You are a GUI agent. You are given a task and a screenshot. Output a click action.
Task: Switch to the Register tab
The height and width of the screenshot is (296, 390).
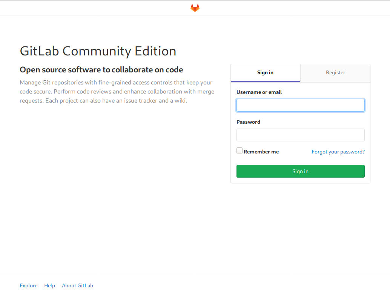point(335,73)
